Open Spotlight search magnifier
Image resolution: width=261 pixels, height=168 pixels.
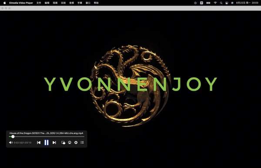(221, 3)
